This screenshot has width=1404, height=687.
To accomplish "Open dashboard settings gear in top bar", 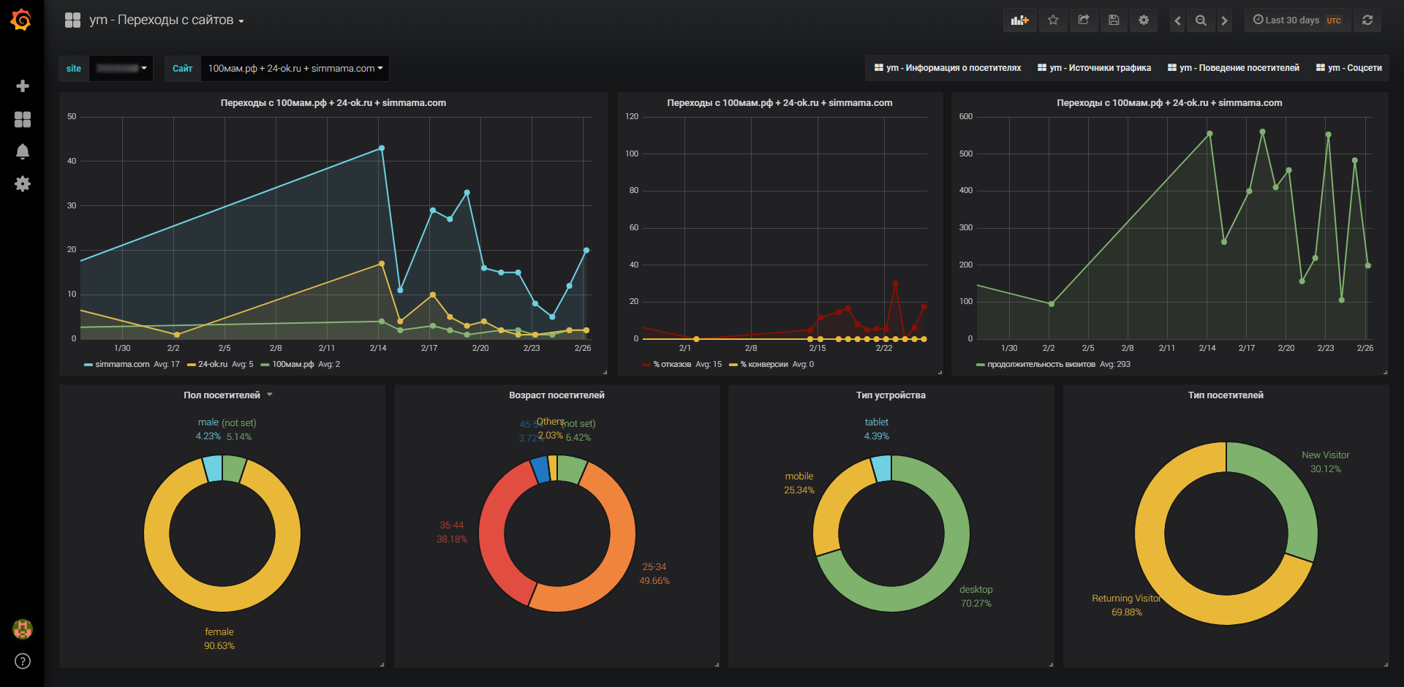I will pyautogui.click(x=1144, y=20).
